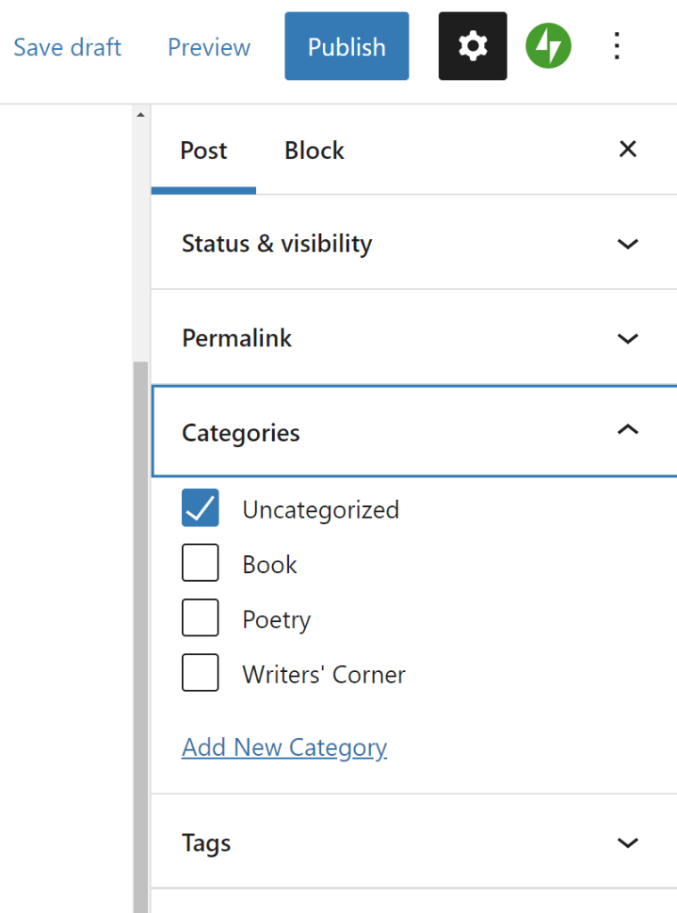Open the settings gear icon

[x=473, y=46]
